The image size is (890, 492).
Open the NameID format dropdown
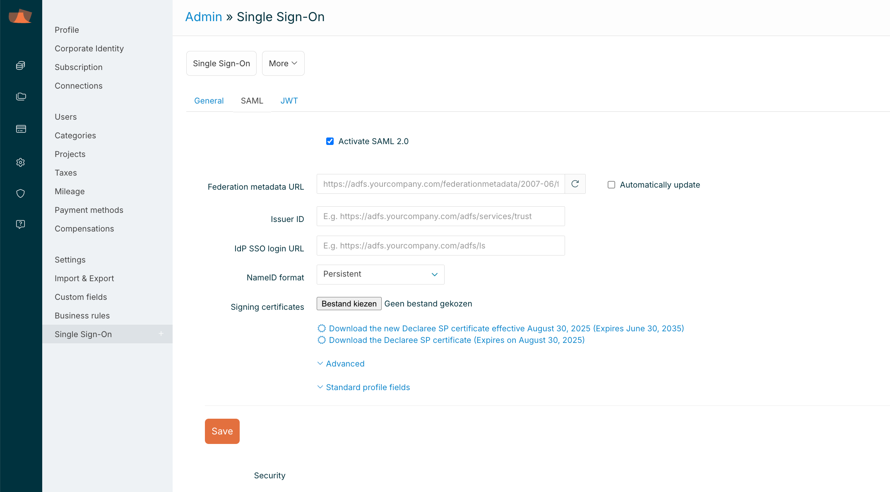pos(380,274)
